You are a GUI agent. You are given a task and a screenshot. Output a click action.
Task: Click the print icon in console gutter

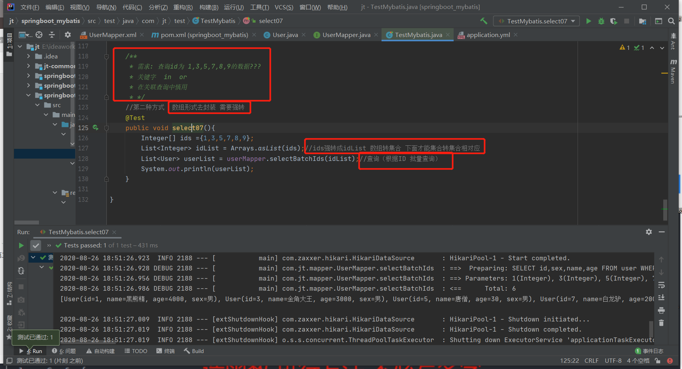pos(661,311)
